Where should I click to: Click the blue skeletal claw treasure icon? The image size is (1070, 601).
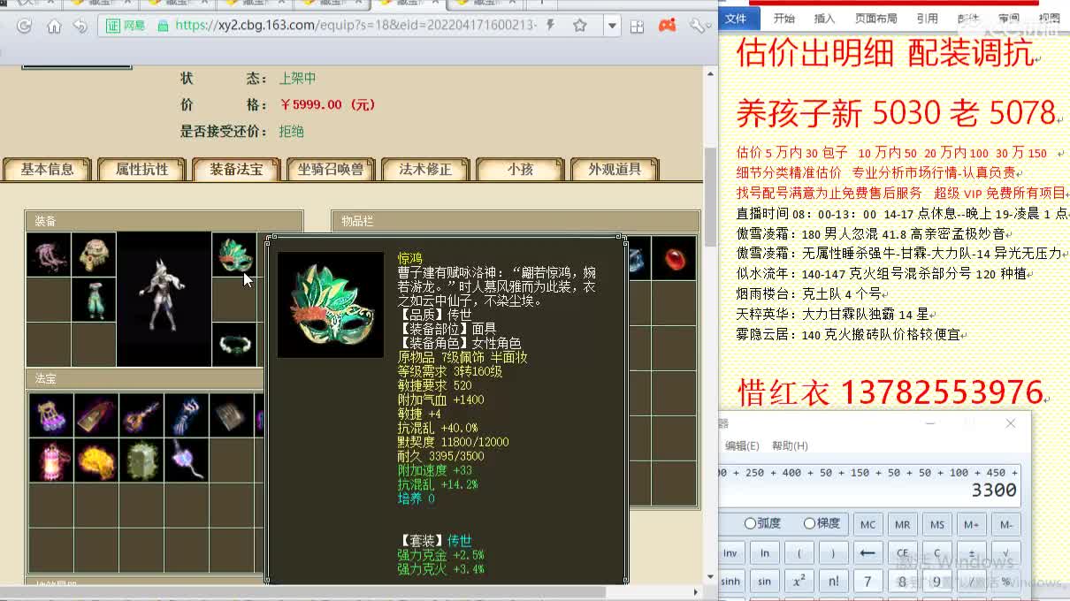[x=186, y=415]
